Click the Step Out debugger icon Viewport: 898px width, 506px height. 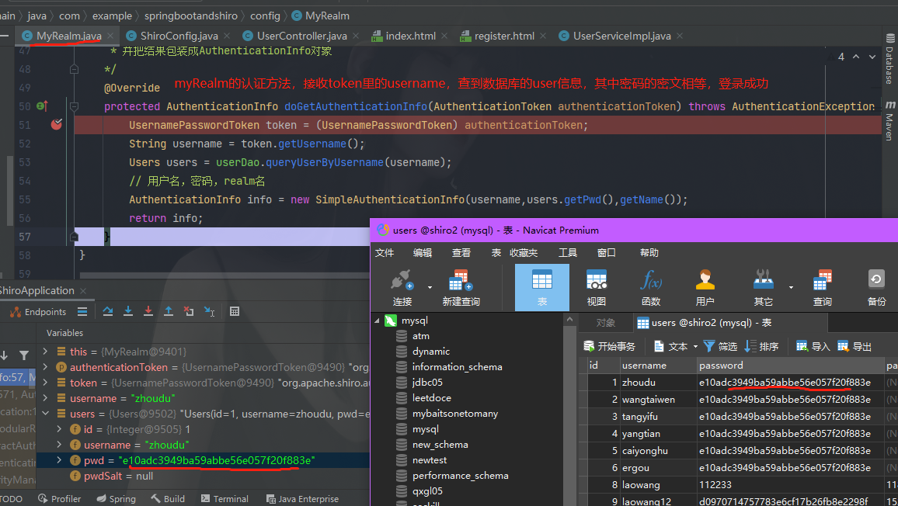169,311
